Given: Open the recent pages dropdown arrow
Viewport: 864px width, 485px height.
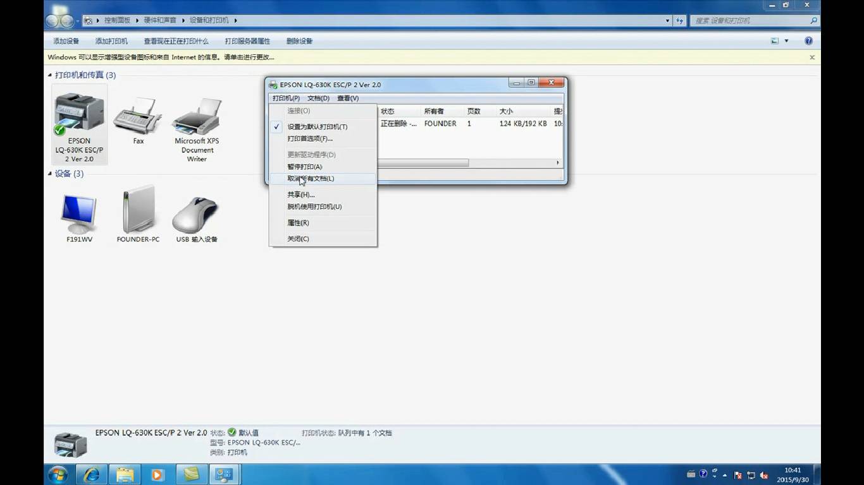Looking at the screenshot, I should coord(78,21).
